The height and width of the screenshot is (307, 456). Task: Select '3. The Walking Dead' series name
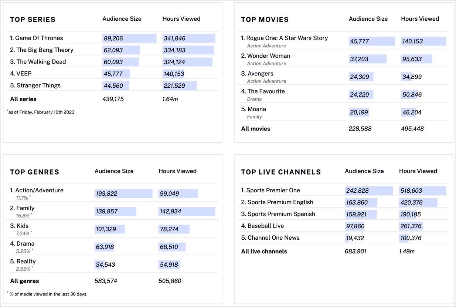(x=38, y=62)
